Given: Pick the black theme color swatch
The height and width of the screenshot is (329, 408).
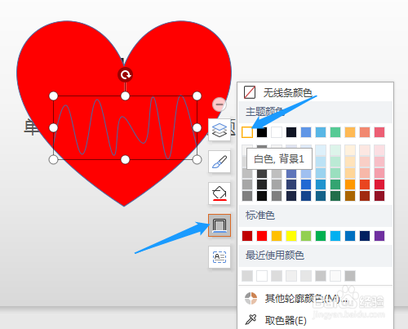Looking at the screenshot, I should 262,132.
